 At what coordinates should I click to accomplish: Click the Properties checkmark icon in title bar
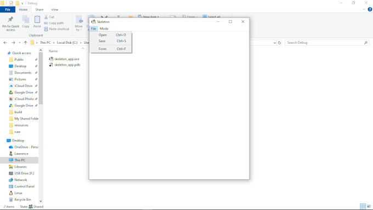coord(11,3)
